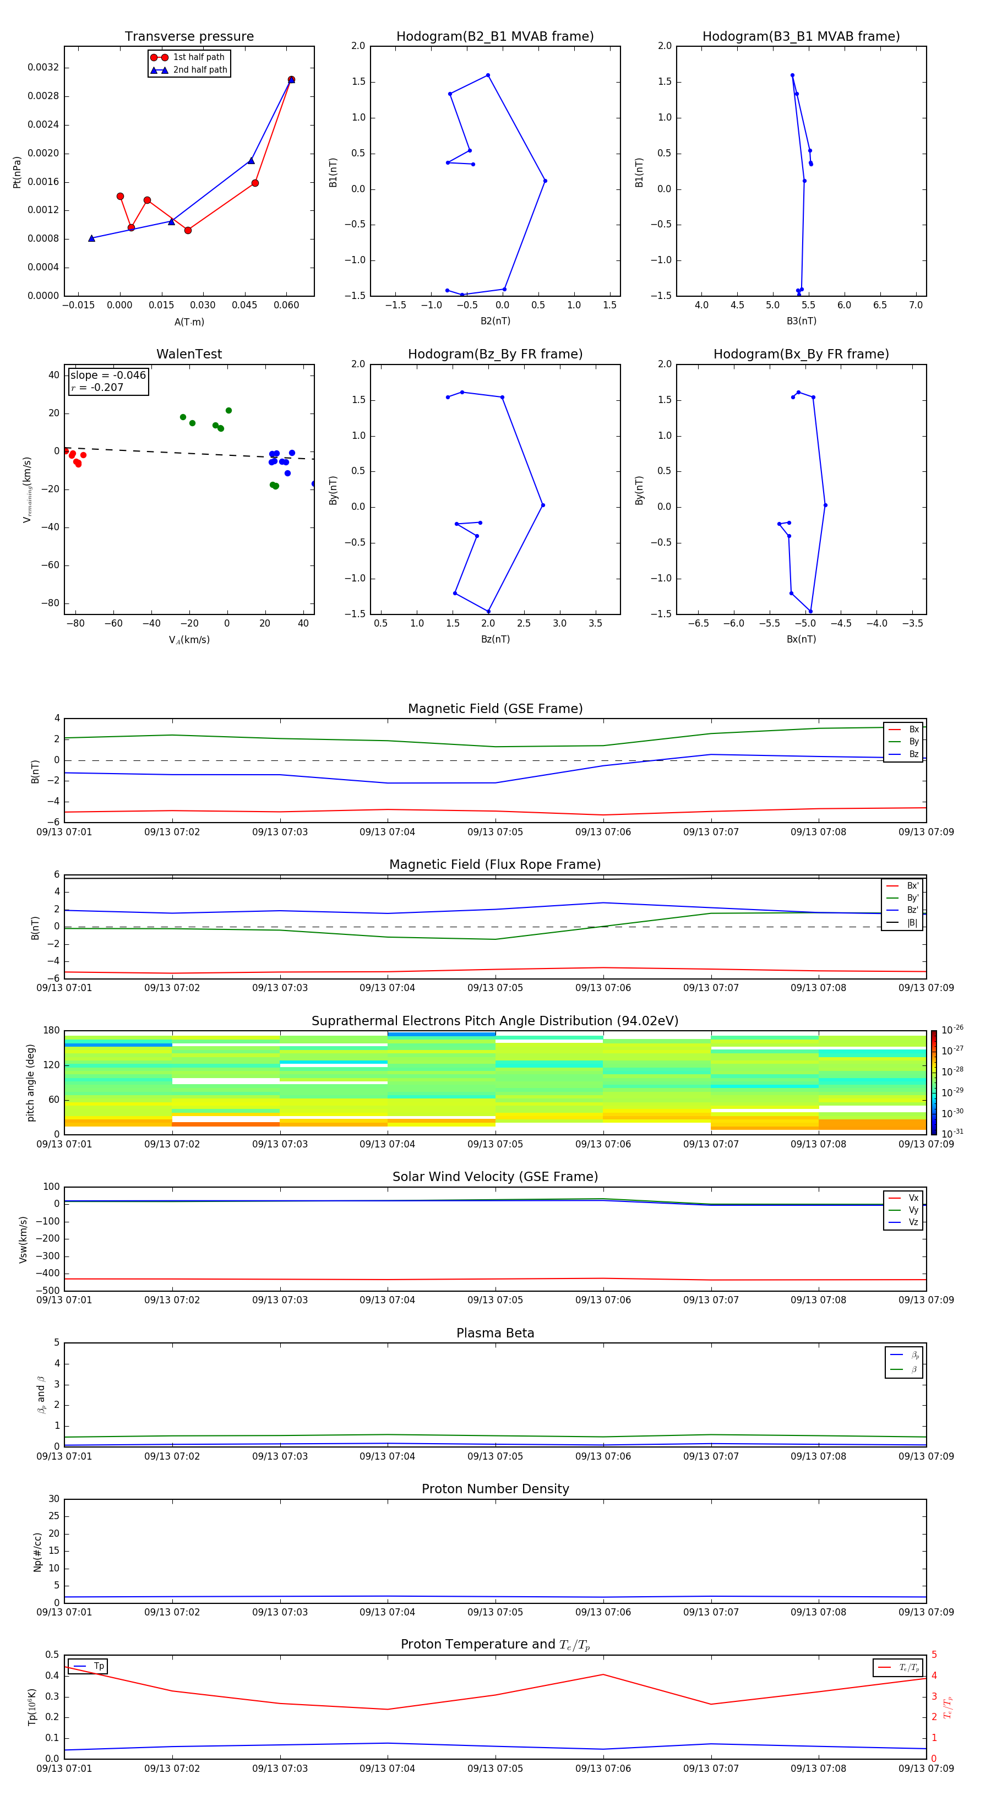This screenshot has height=1817, width=991.
Task: Click the |B| legend entry in Flux Rope frame
Action: click(x=902, y=923)
